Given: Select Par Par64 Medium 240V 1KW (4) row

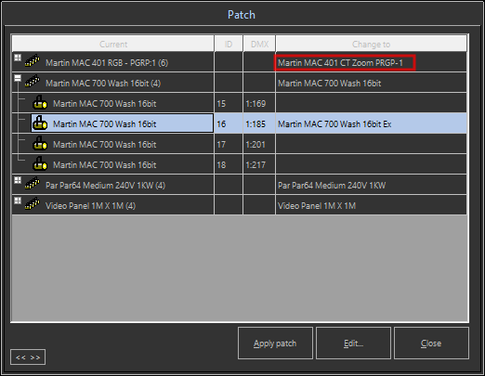Looking at the screenshot, I should 239,185.
